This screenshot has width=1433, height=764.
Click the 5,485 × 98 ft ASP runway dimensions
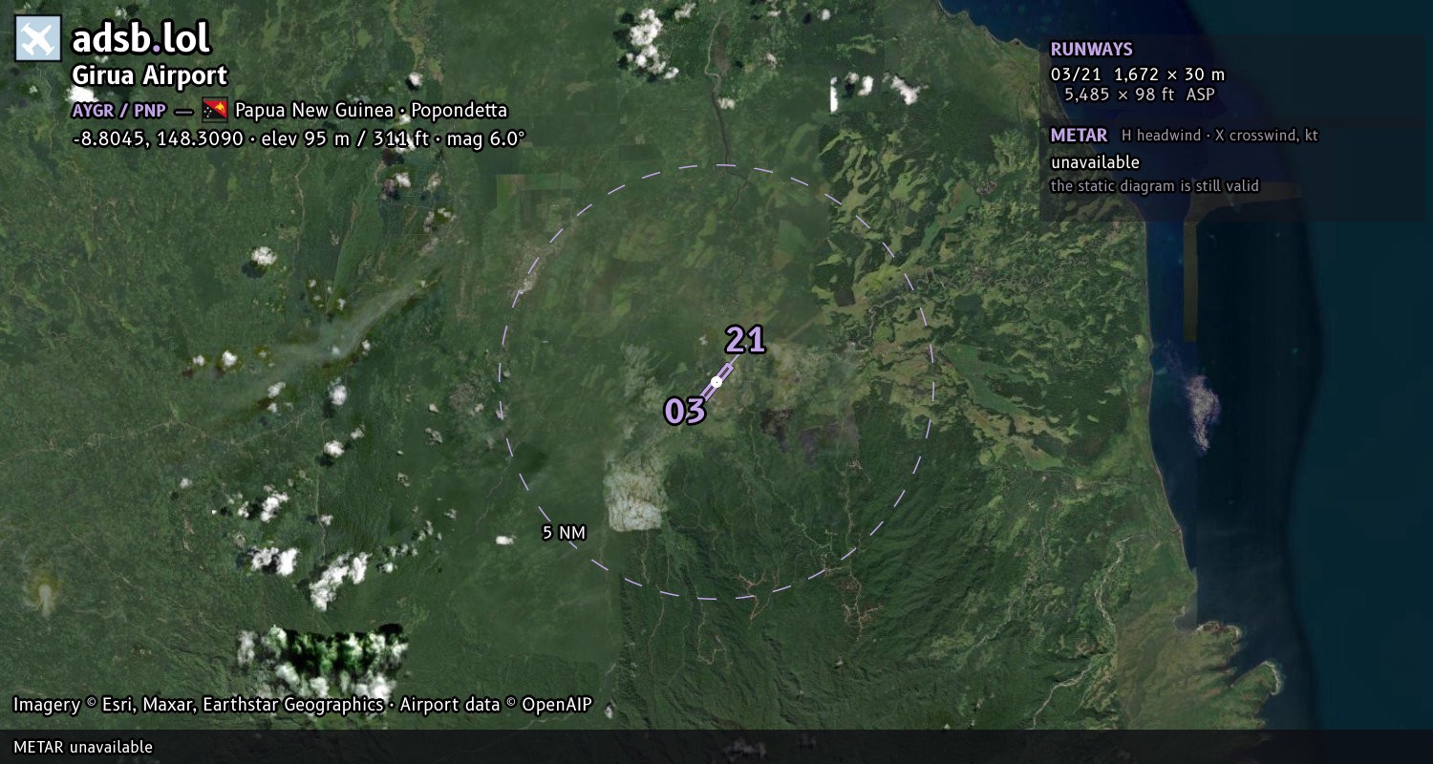click(x=1140, y=95)
